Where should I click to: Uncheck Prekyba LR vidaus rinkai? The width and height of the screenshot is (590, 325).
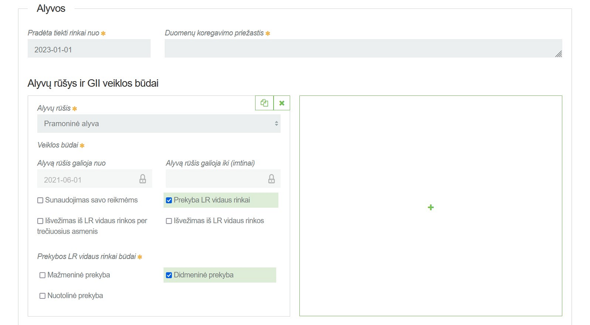[169, 201]
